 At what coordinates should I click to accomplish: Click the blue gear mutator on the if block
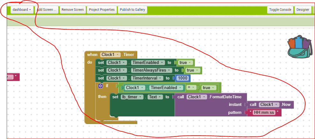point(101,86)
